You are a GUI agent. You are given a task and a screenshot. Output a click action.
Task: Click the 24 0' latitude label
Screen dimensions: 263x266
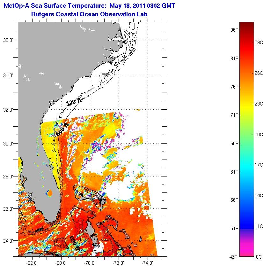click(x=8, y=241)
